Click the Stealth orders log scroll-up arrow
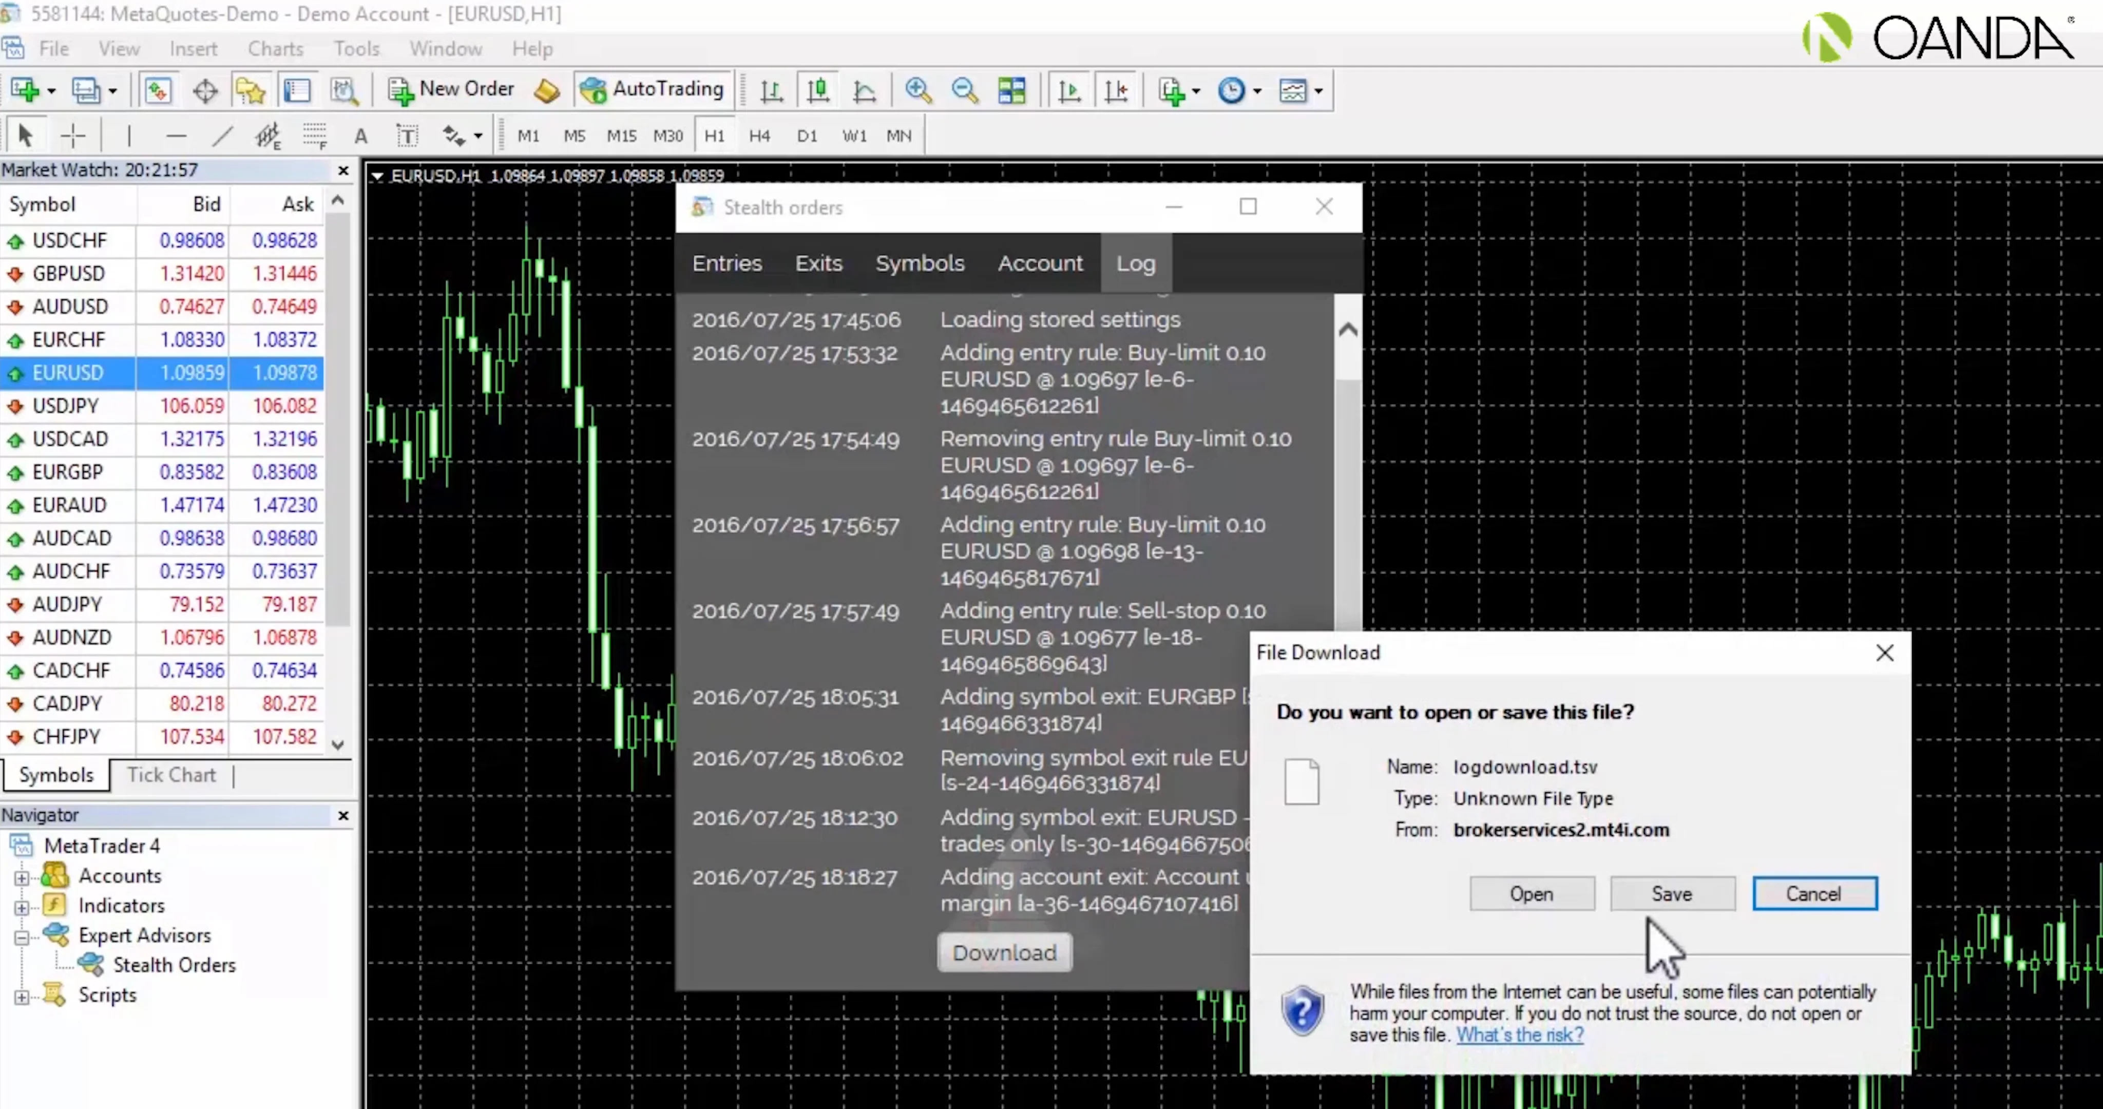2103x1109 pixels. [x=1348, y=330]
